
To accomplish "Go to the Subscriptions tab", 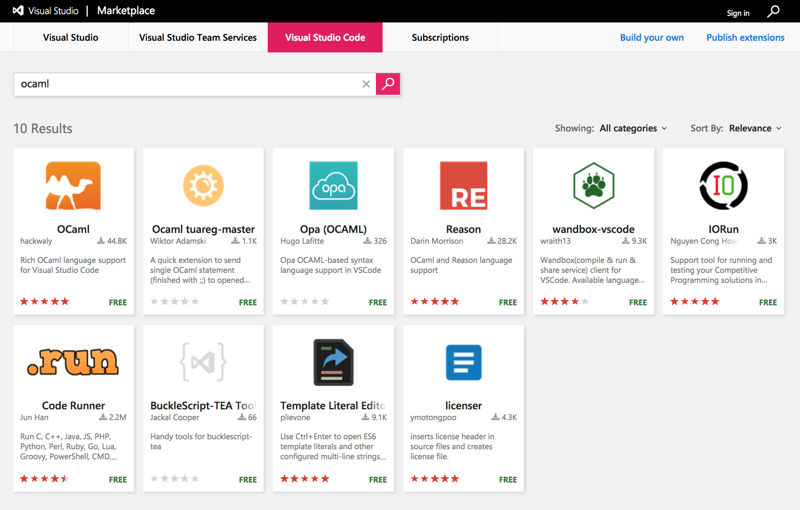I will (440, 37).
